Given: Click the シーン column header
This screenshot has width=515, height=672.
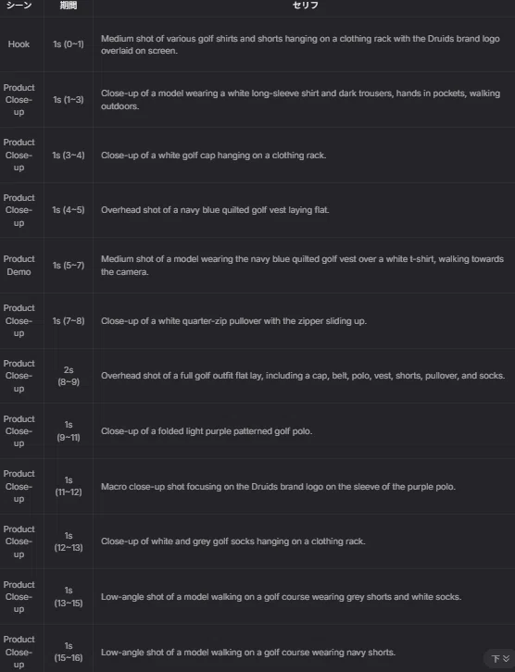Looking at the screenshot, I should [x=19, y=6].
